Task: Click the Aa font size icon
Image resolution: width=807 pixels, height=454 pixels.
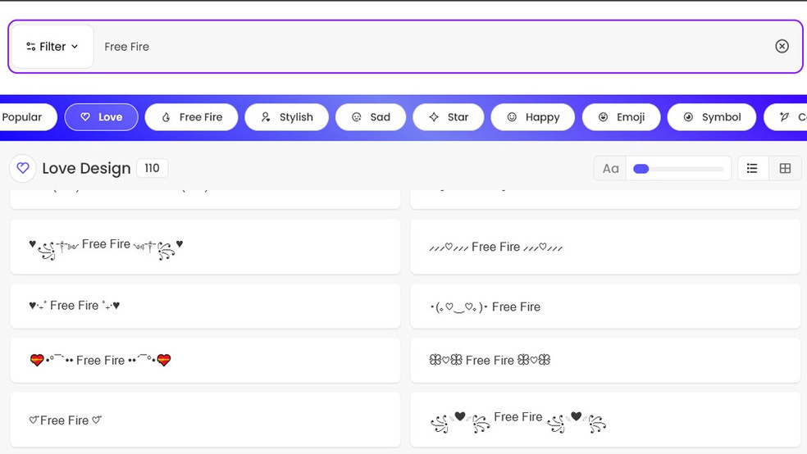Action: click(x=610, y=168)
